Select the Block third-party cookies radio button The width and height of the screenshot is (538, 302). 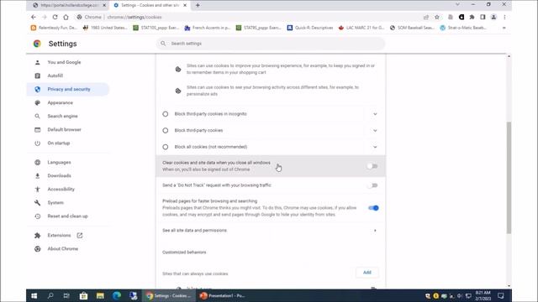click(166, 131)
